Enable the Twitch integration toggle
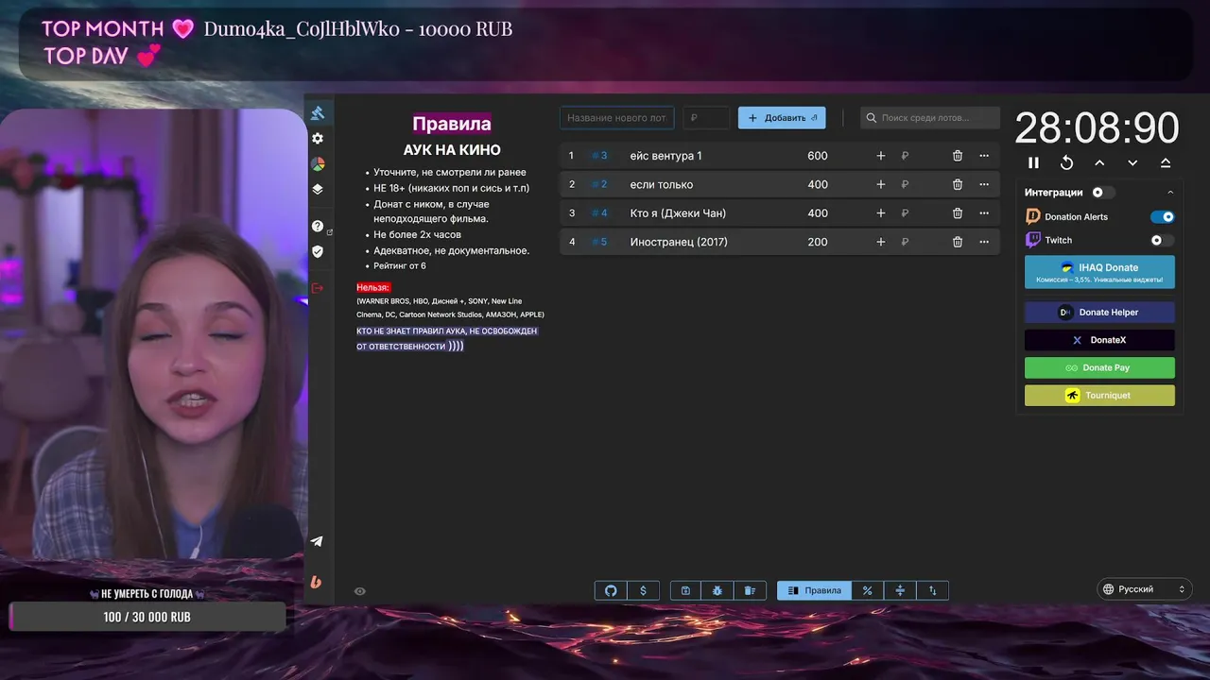The image size is (1210, 680). (x=1163, y=240)
